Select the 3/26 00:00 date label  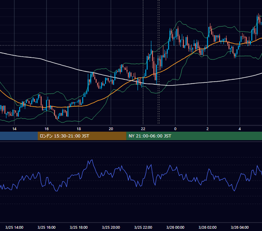[175, 227]
